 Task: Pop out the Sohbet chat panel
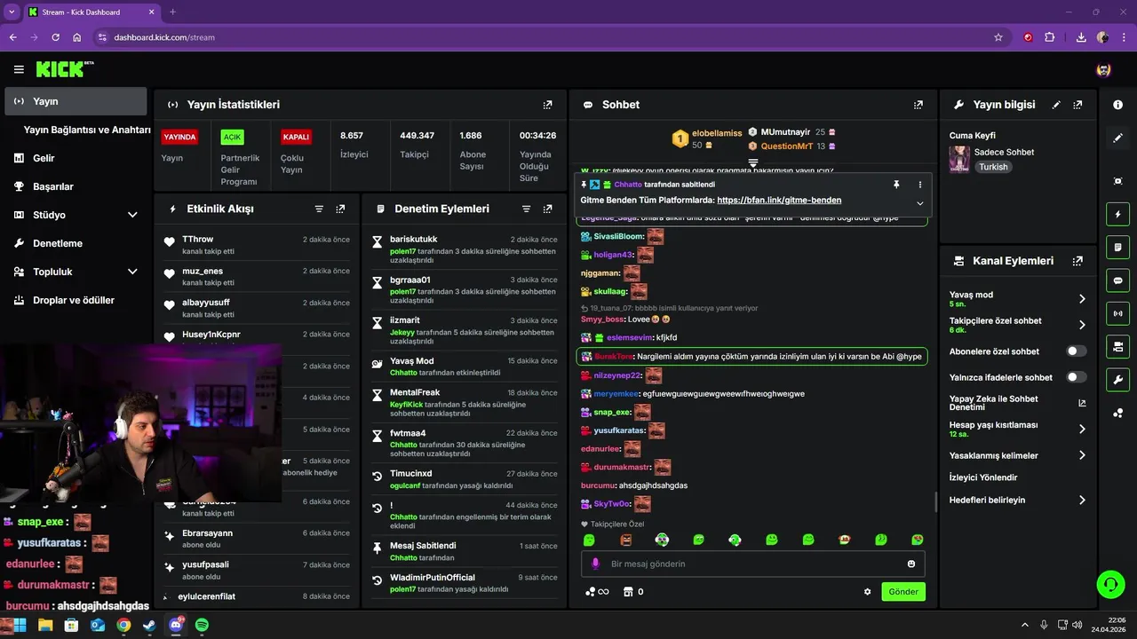point(918,105)
